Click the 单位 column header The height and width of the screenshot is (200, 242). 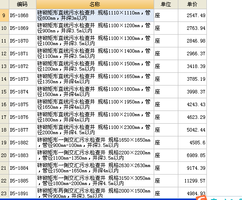166,4
